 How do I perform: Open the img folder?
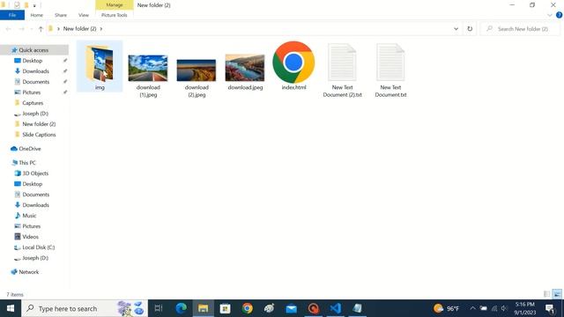tap(100, 67)
